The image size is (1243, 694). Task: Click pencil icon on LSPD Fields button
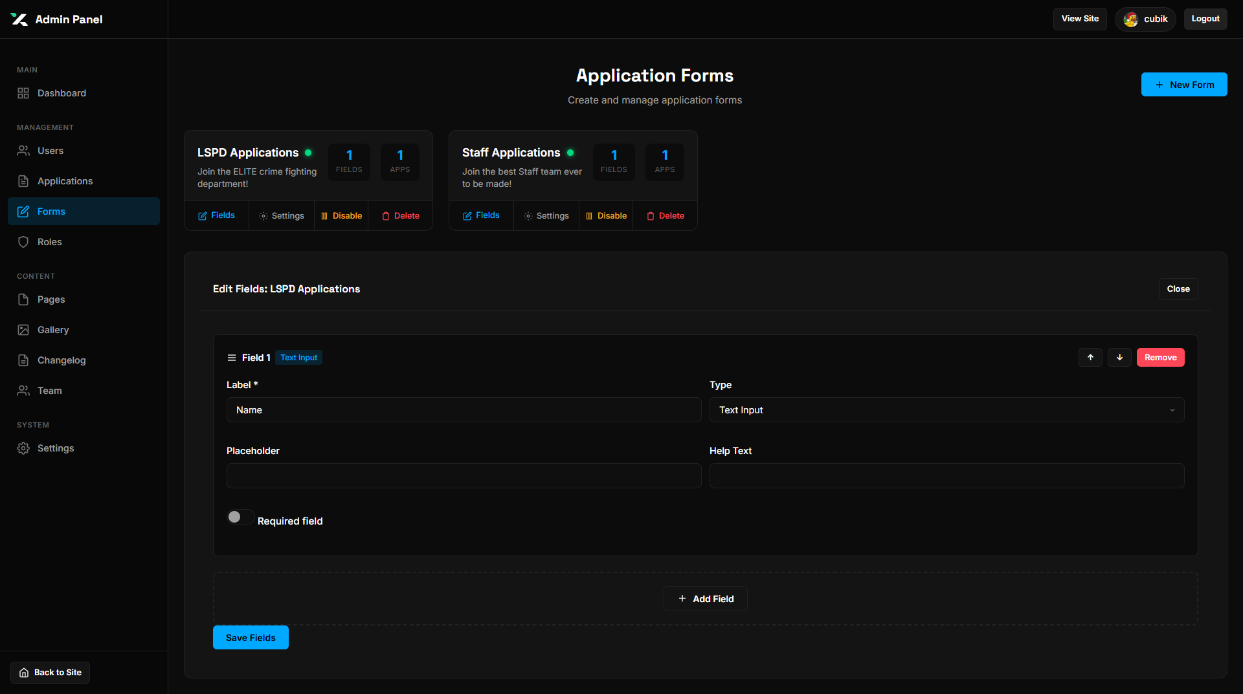203,216
